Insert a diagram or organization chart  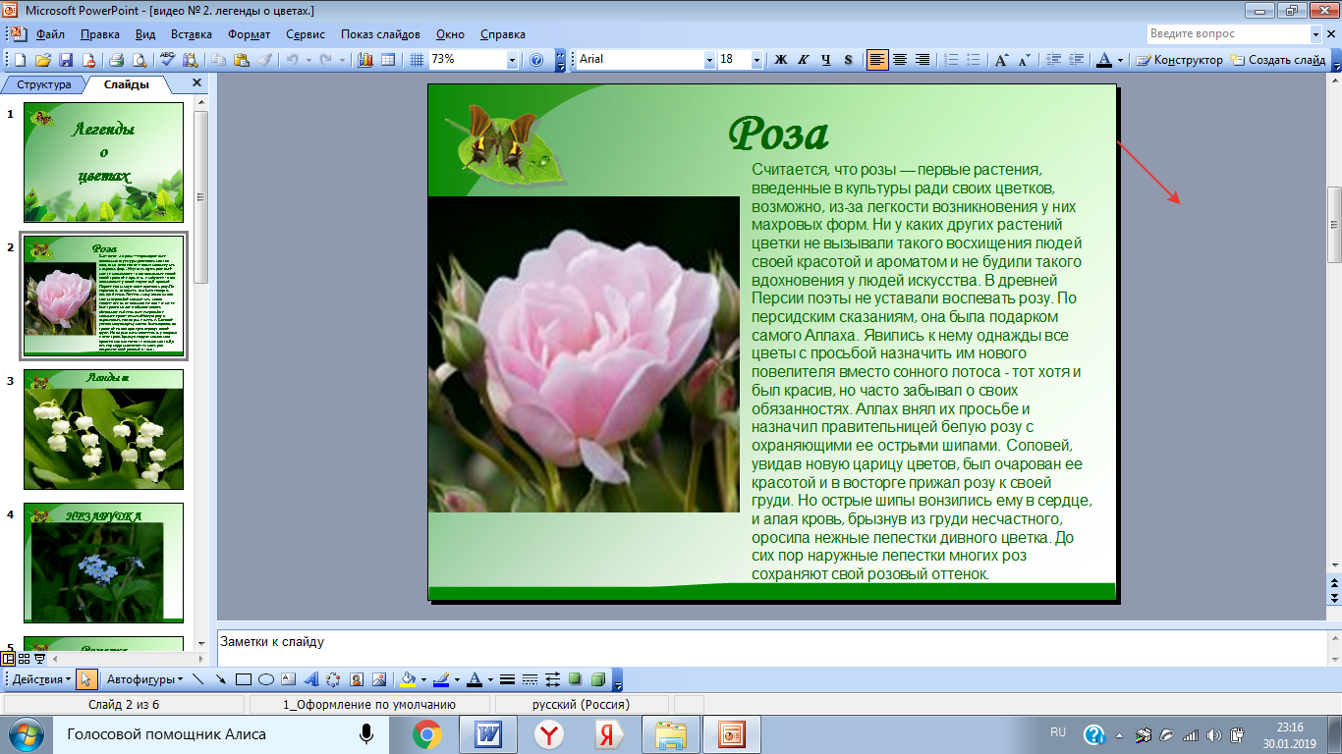coord(333,679)
